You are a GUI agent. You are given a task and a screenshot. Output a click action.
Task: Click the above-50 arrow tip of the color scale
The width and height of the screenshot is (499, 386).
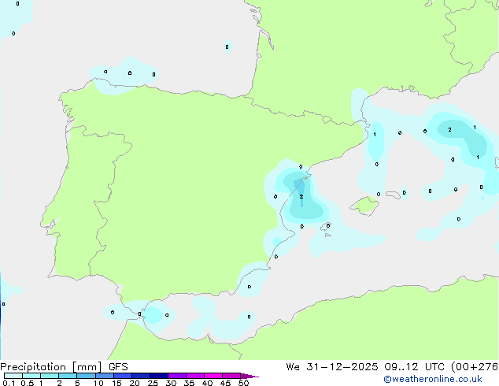click(x=249, y=376)
